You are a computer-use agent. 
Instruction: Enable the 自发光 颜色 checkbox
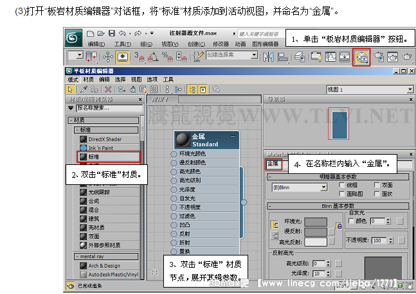(351, 221)
